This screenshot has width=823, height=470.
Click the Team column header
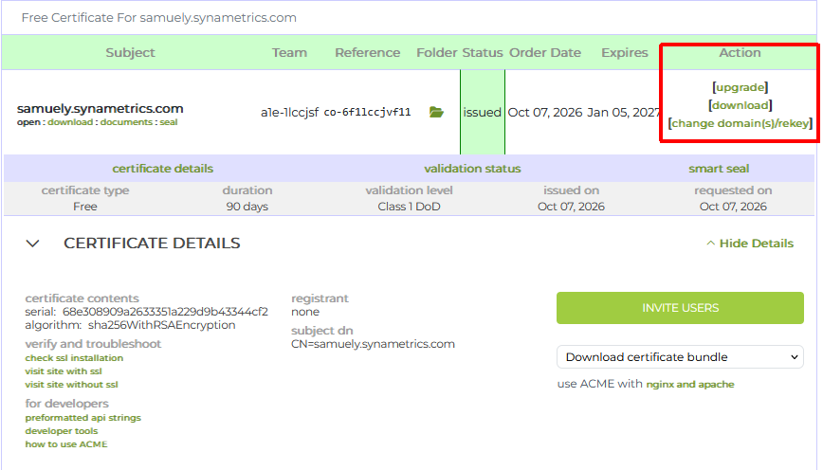point(289,52)
